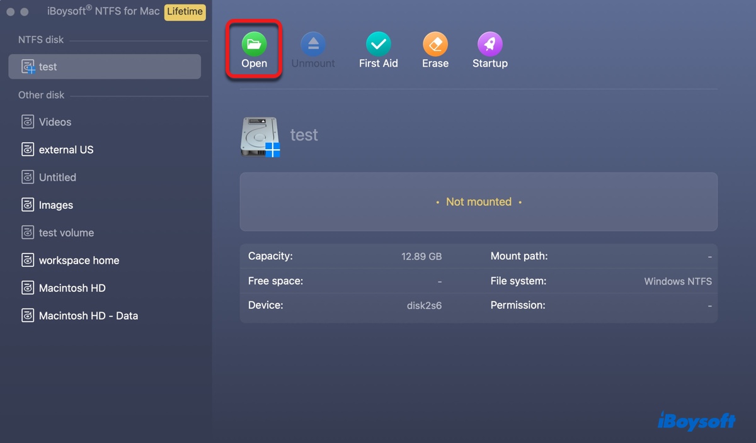The image size is (756, 443).
Task: Click the disk icon beside Videos
Action: pos(28,121)
